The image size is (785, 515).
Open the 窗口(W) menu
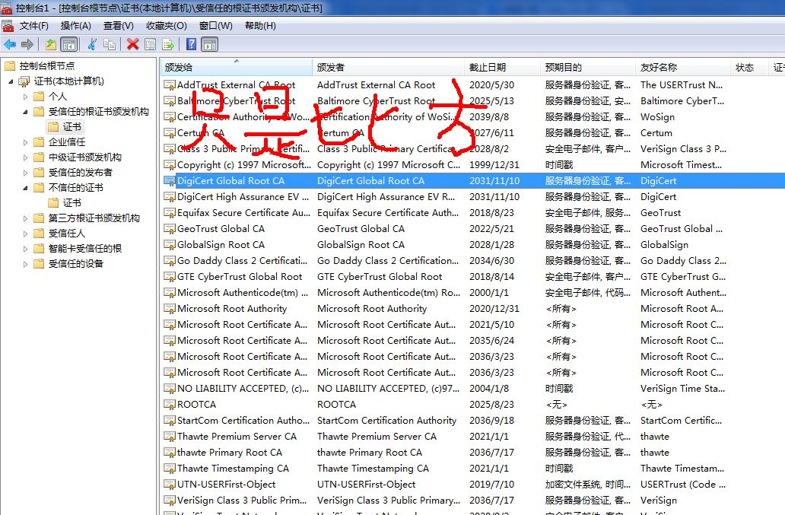pyautogui.click(x=216, y=26)
